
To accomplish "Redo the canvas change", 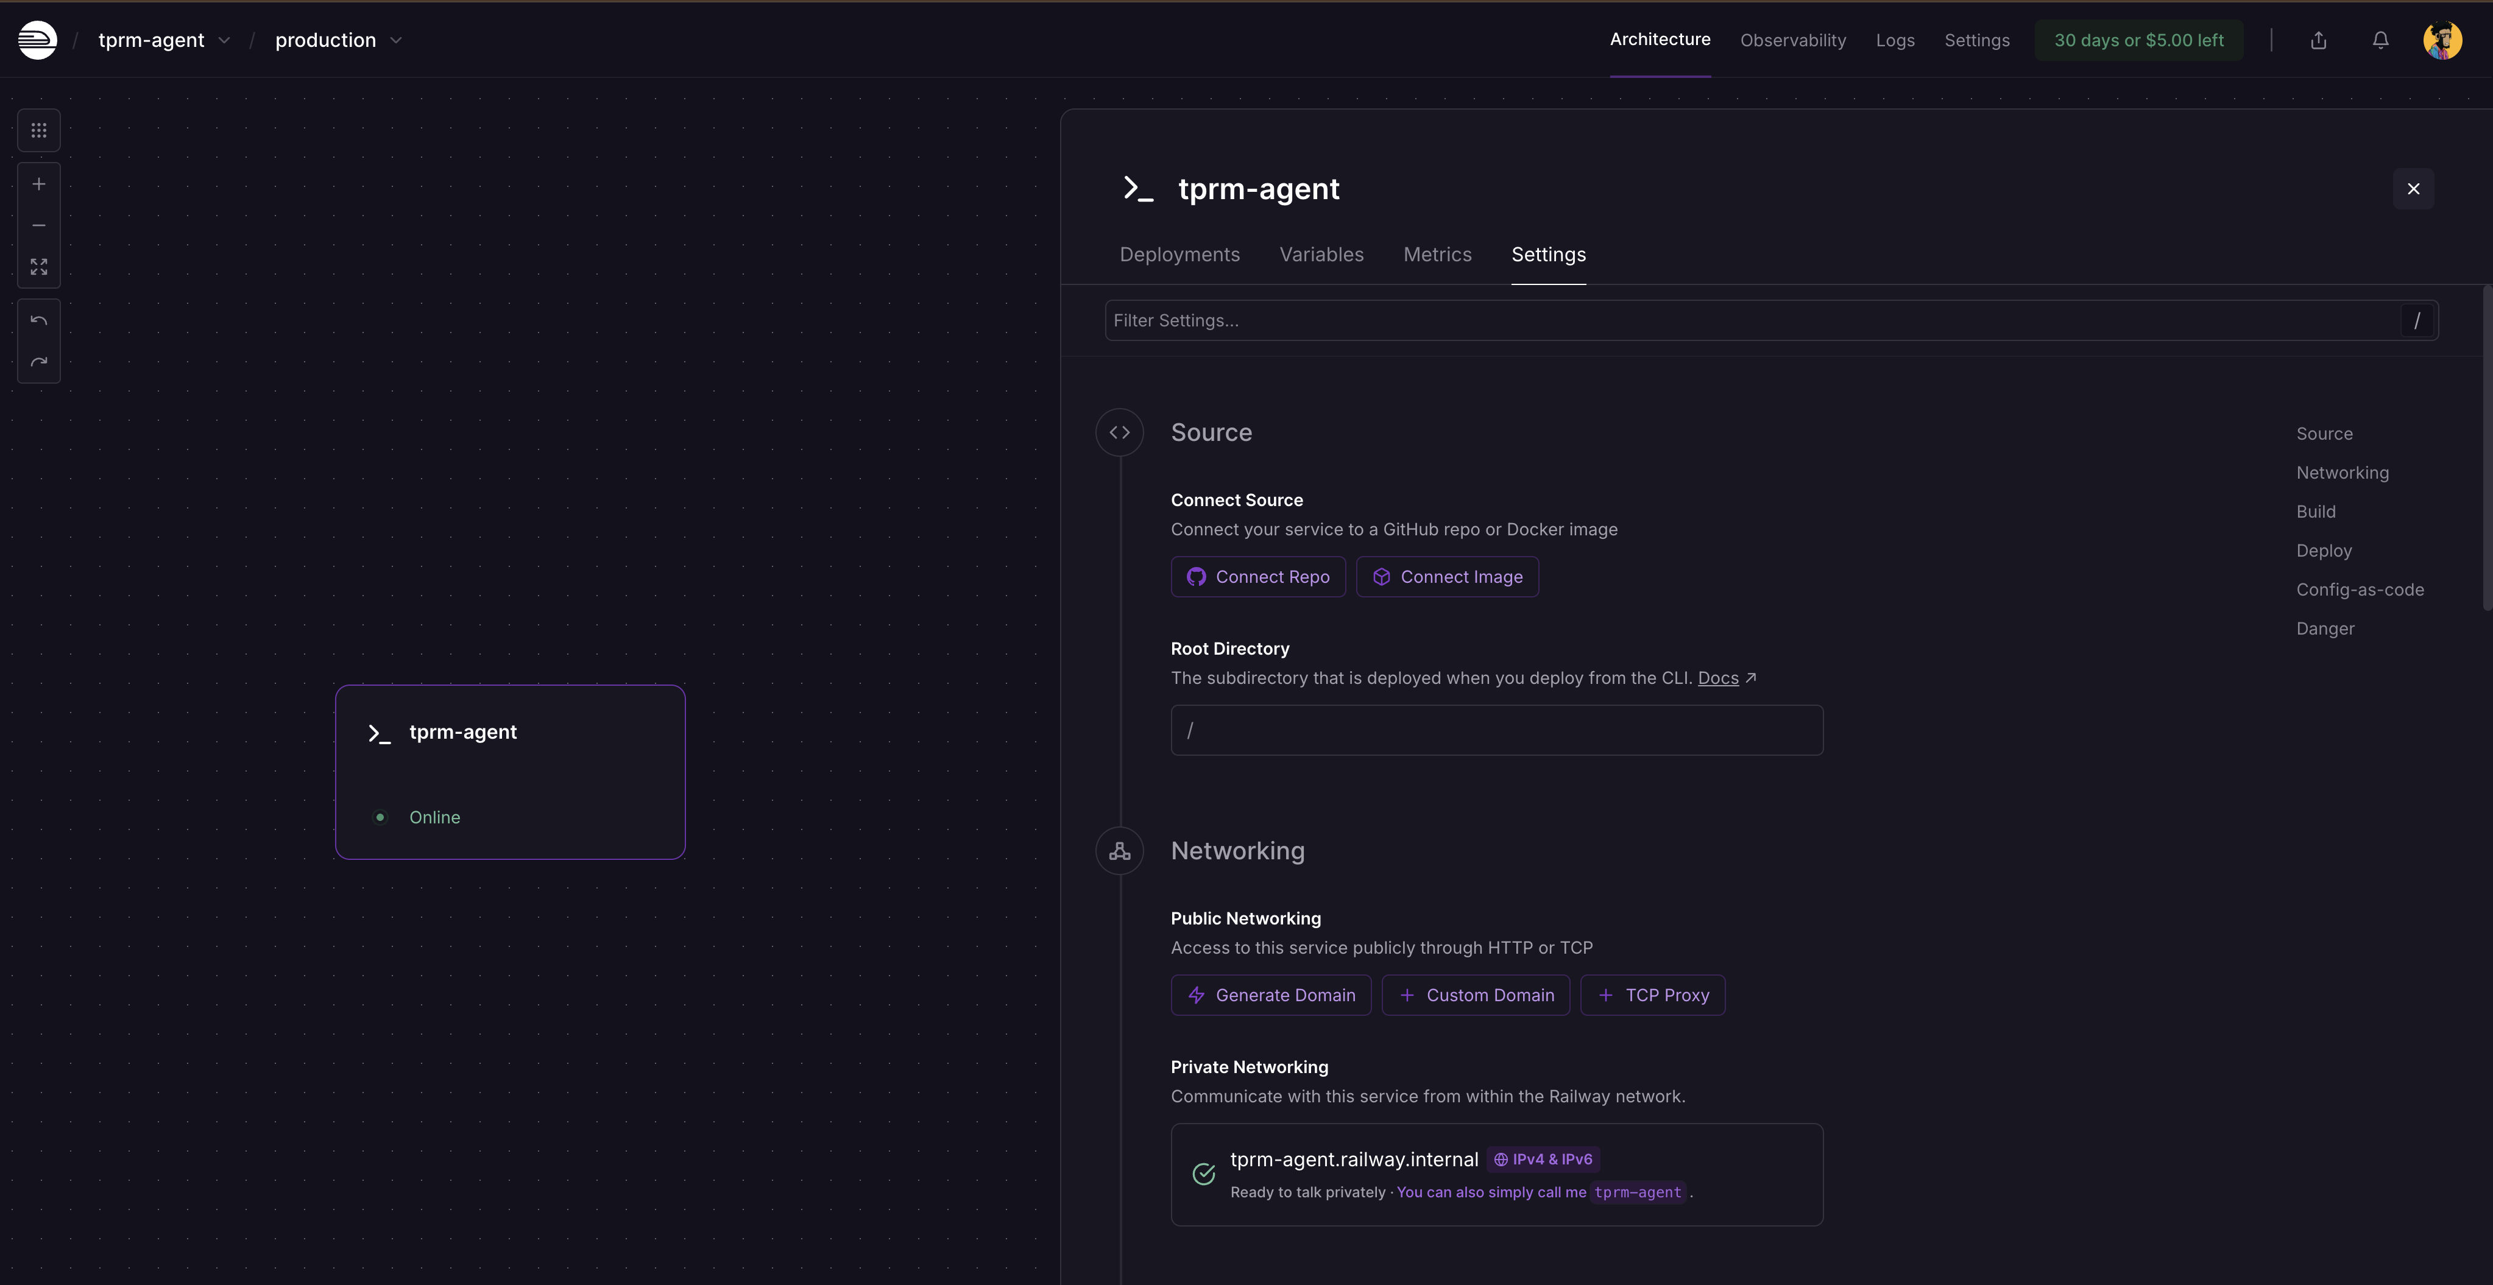I will tap(39, 362).
